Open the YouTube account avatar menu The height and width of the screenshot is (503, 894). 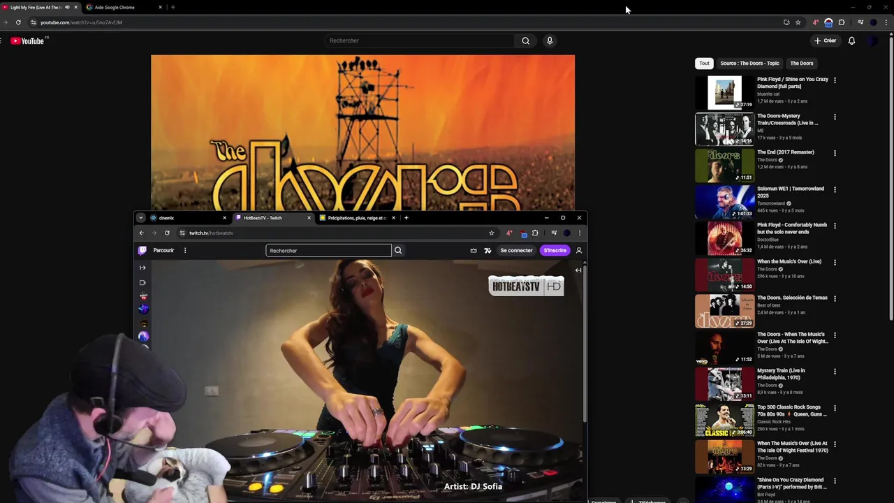pyautogui.click(x=872, y=41)
